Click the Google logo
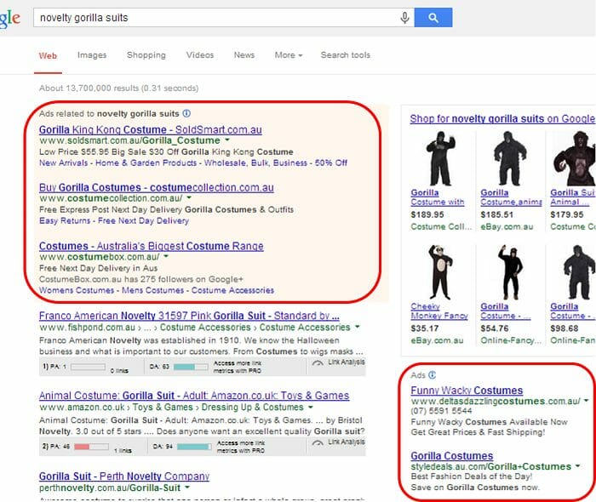 [10, 18]
